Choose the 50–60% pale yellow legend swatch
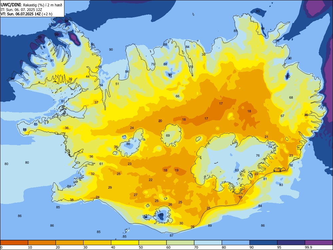Image resolution: width=333 pixels, height=250 pixels. [153, 243]
